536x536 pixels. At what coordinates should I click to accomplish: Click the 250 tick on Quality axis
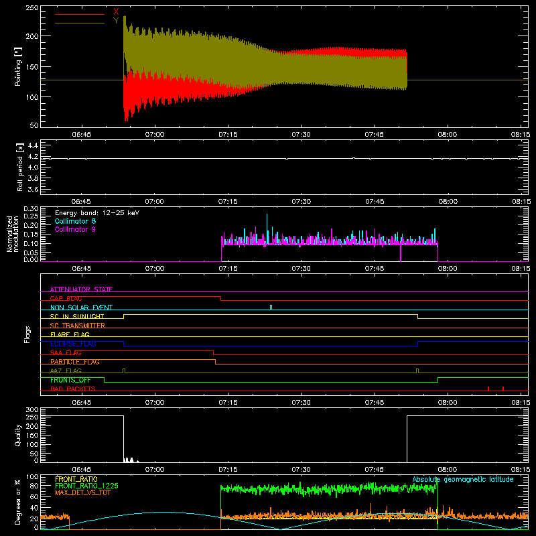click(32, 417)
